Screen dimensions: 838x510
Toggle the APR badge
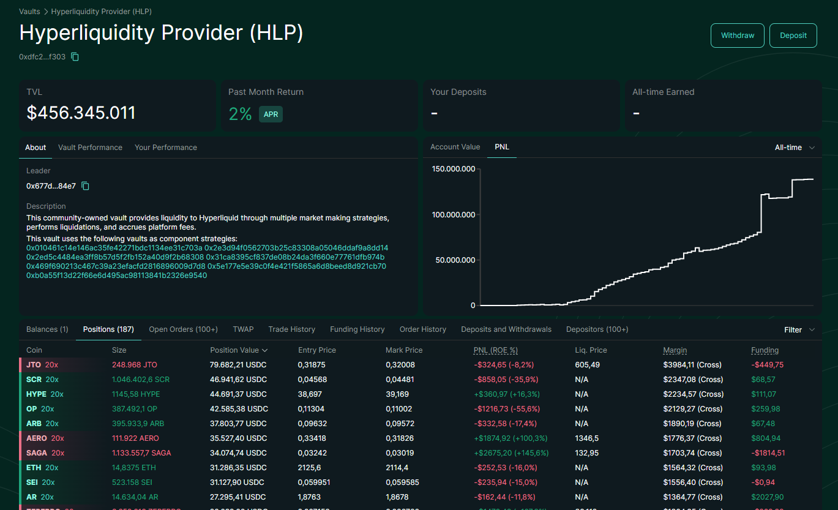coord(271,114)
